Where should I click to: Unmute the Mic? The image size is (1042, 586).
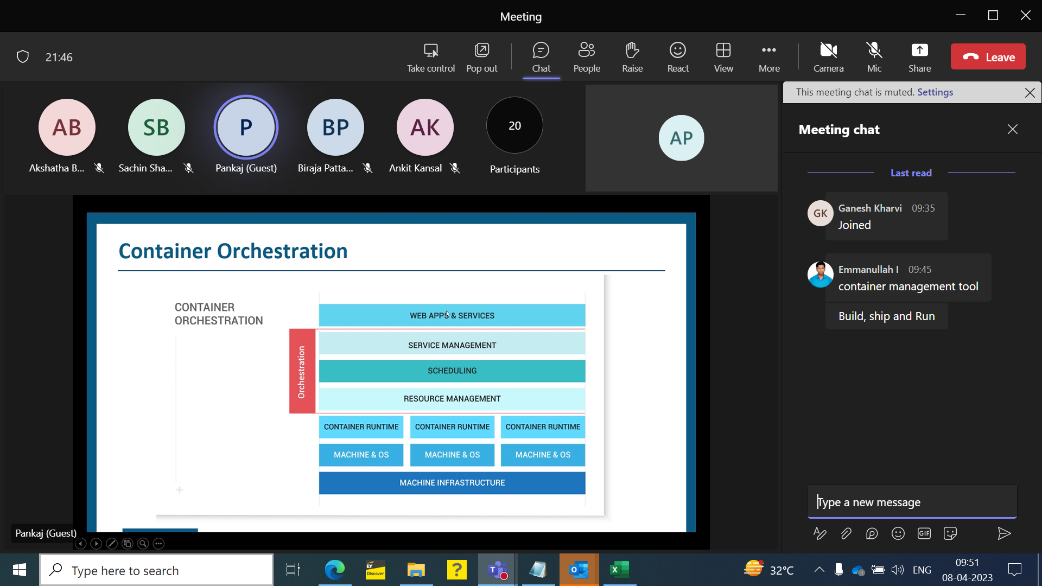[874, 57]
